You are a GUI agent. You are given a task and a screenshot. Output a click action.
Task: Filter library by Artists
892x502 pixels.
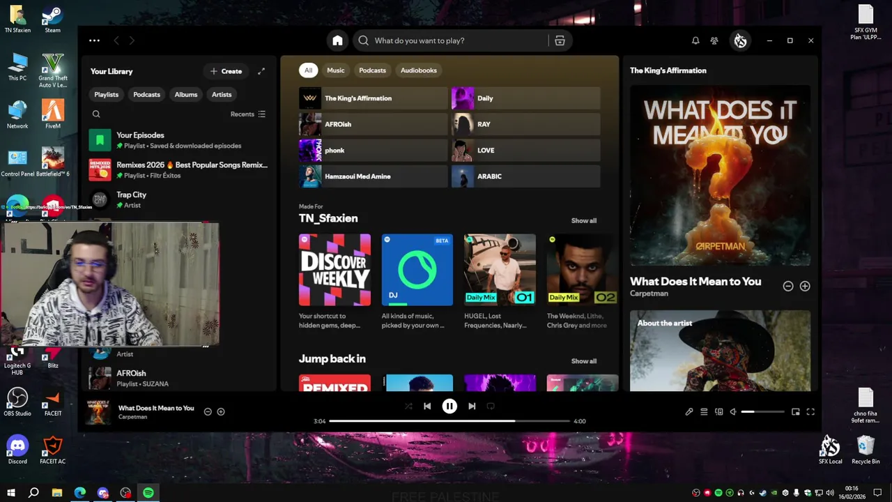(222, 95)
